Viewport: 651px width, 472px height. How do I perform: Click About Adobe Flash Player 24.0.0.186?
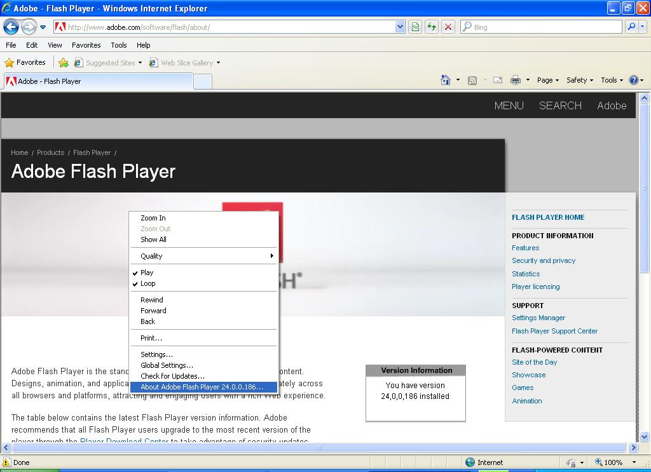[203, 387]
